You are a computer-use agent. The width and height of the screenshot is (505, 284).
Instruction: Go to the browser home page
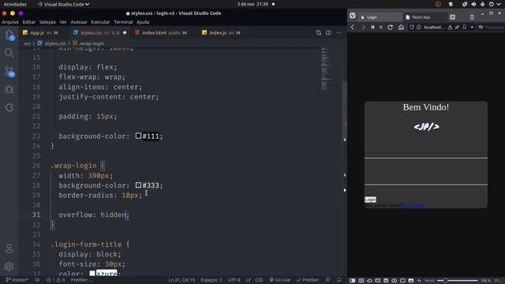click(x=401, y=28)
